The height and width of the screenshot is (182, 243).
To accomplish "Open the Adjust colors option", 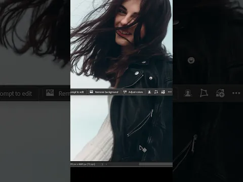I will (133, 92).
